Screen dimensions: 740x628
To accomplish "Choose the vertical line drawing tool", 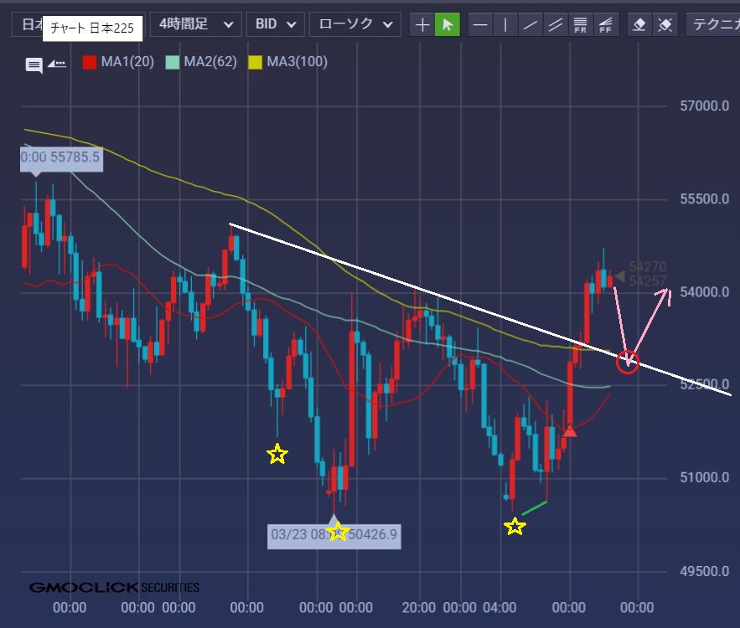I will (505, 24).
